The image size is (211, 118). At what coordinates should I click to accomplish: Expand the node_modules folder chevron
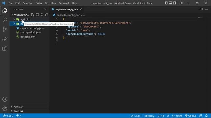tap(14, 24)
